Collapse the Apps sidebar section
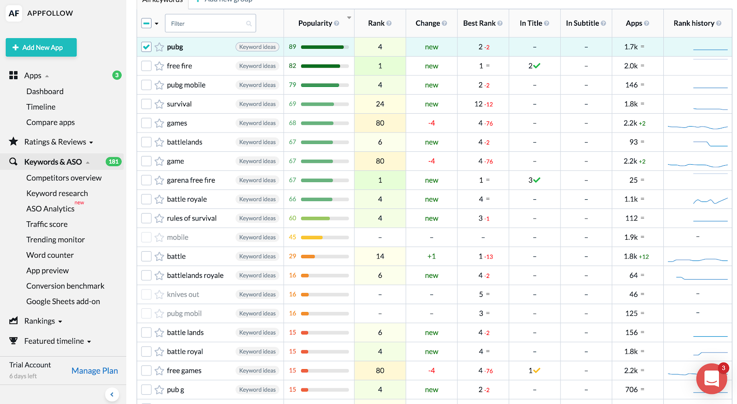The width and height of the screenshot is (737, 404). click(x=47, y=76)
